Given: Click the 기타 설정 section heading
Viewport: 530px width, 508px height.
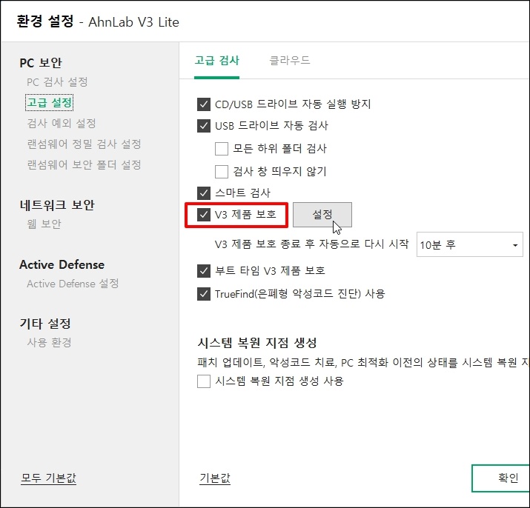Looking at the screenshot, I should [x=45, y=324].
